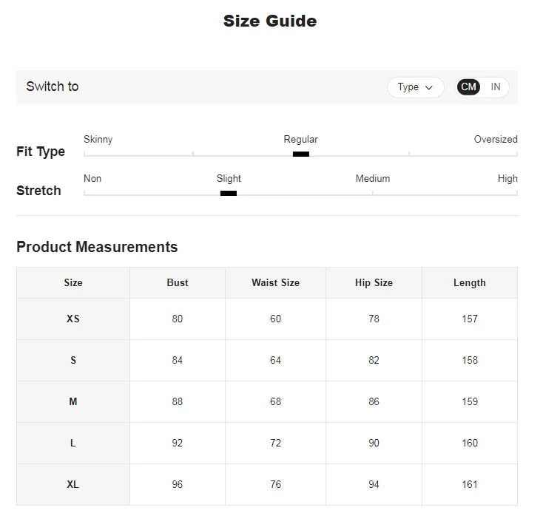Click the XL bust value 96
The image size is (543, 530).
coord(178,485)
